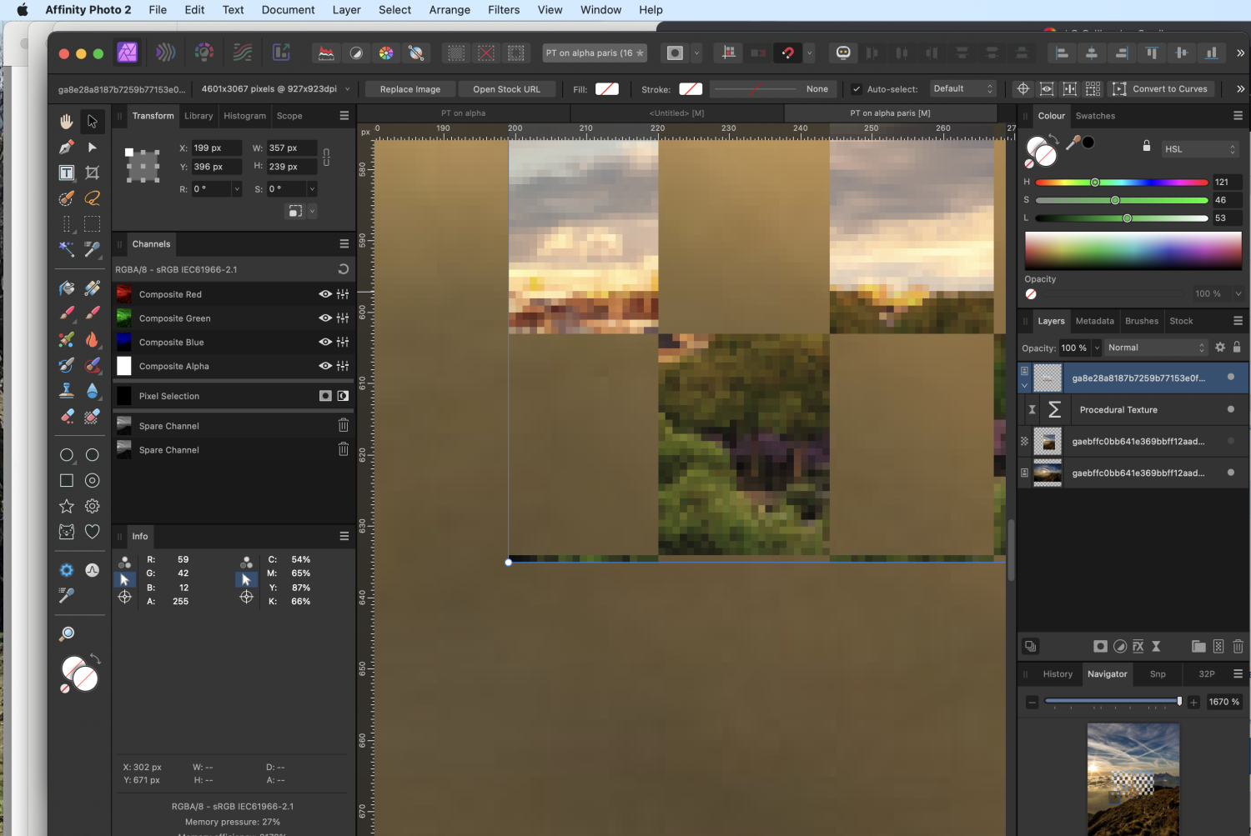Click the Replace Image button
This screenshot has width=1251, height=836.
click(x=409, y=88)
